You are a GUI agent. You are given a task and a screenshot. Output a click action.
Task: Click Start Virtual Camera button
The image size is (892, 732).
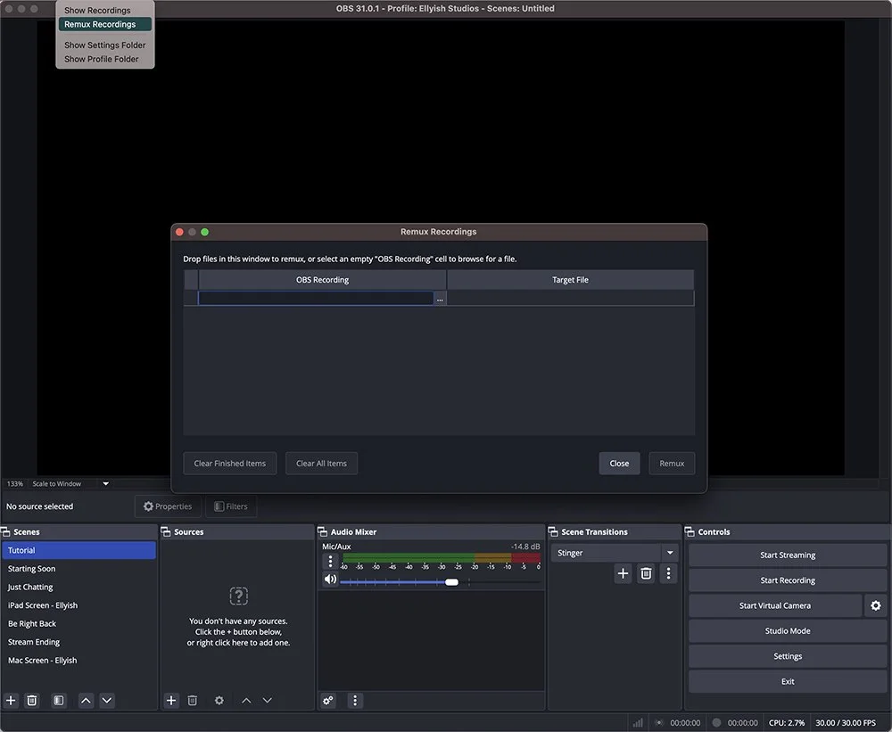(775, 605)
